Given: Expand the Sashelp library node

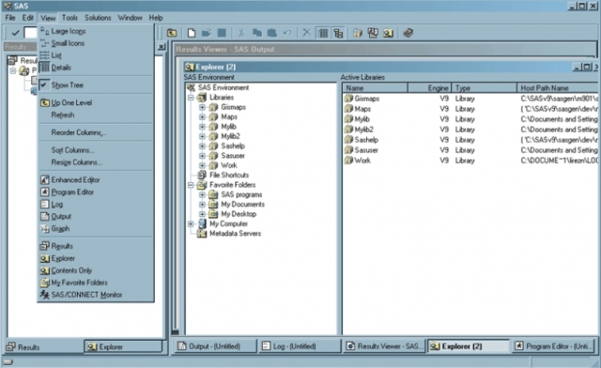Looking at the screenshot, I should click(203, 146).
